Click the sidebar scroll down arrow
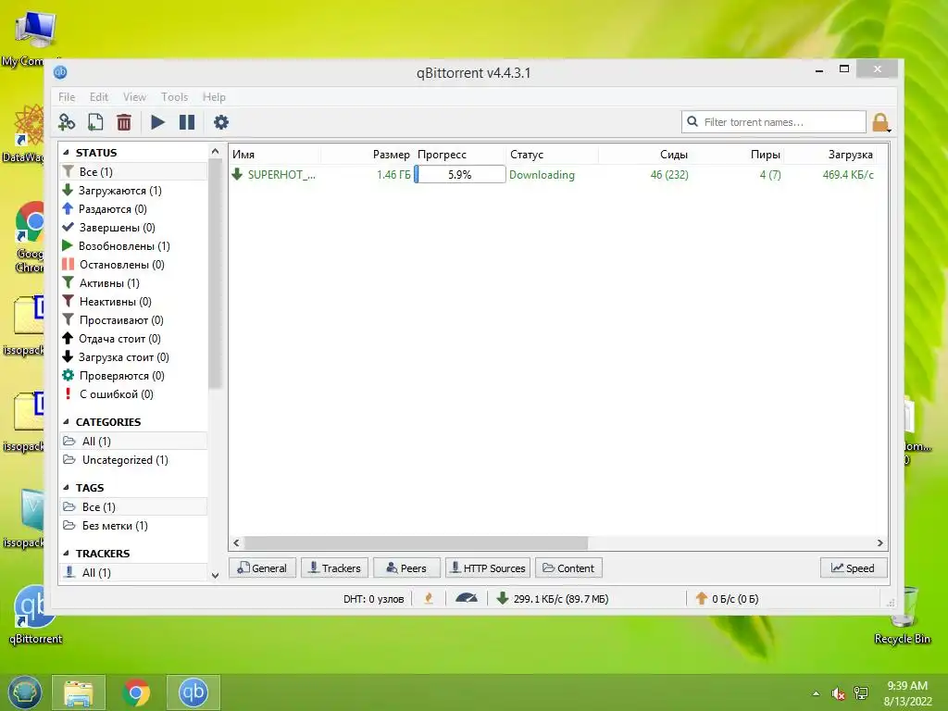948x711 pixels. [215, 575]
